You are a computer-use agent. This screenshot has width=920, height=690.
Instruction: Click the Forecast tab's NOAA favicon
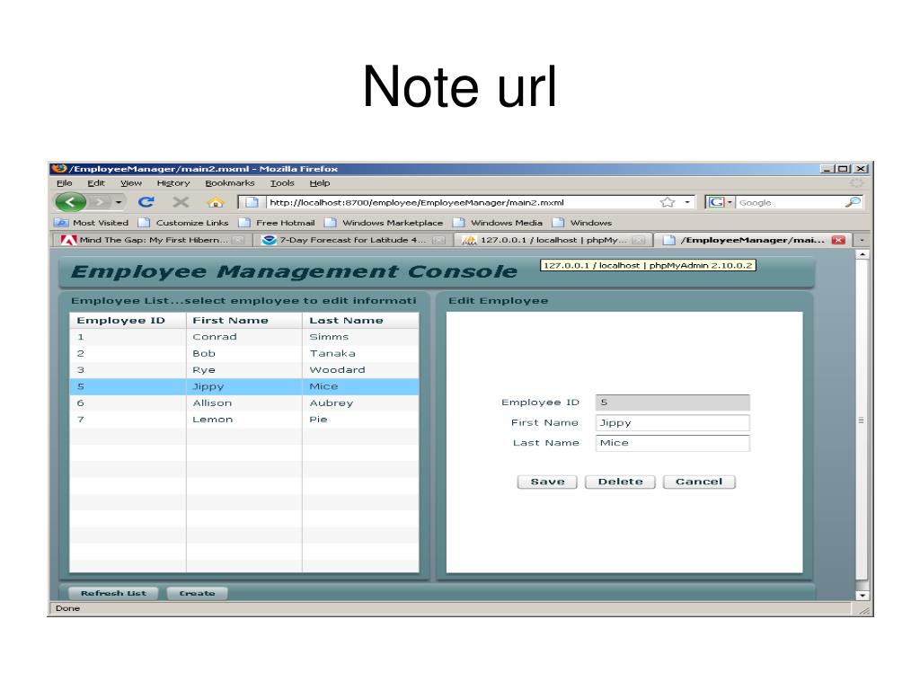269,240
